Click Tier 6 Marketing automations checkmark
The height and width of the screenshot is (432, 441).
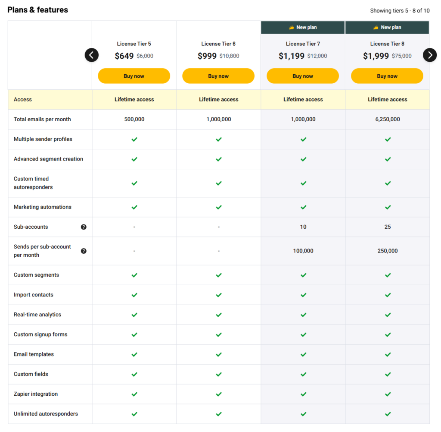click(x=219, y=207)
